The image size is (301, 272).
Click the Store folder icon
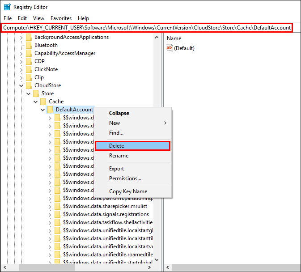(x=36, y=93)
